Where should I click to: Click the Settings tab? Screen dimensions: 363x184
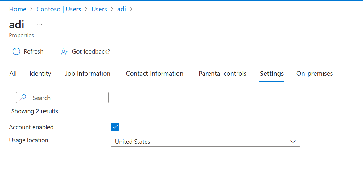click(272, 74)
